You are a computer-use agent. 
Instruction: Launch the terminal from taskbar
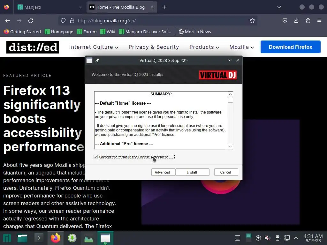coord(39,238)
